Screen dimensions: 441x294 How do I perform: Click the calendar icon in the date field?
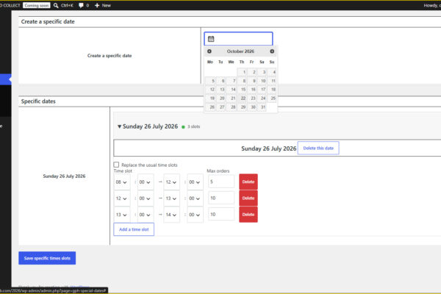[x=211, y=39]
